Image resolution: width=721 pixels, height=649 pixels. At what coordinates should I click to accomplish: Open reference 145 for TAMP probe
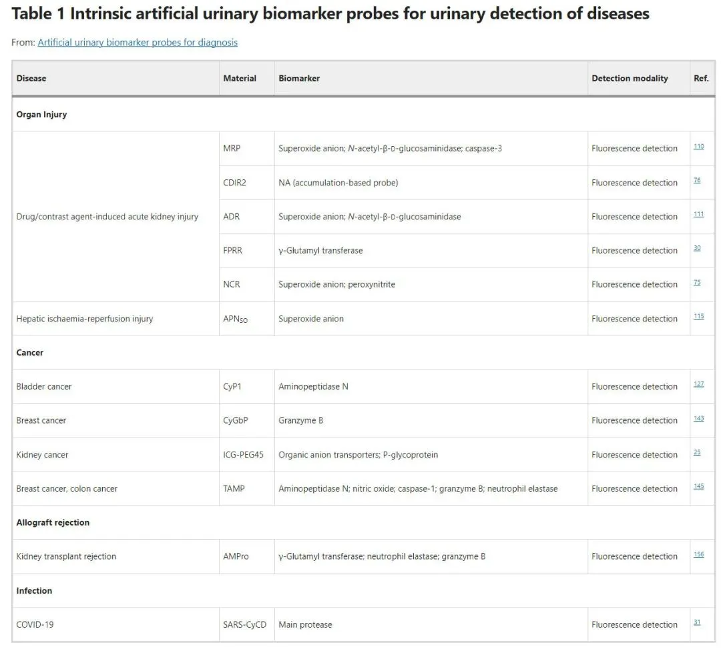tap(698, 486)
